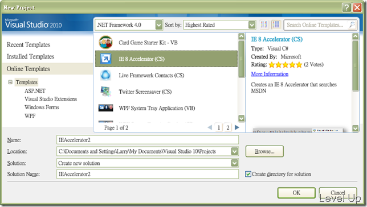Click the details pane scrollbar thumb
This screenshot has height=207, width=367.
[x=355, y=66]
